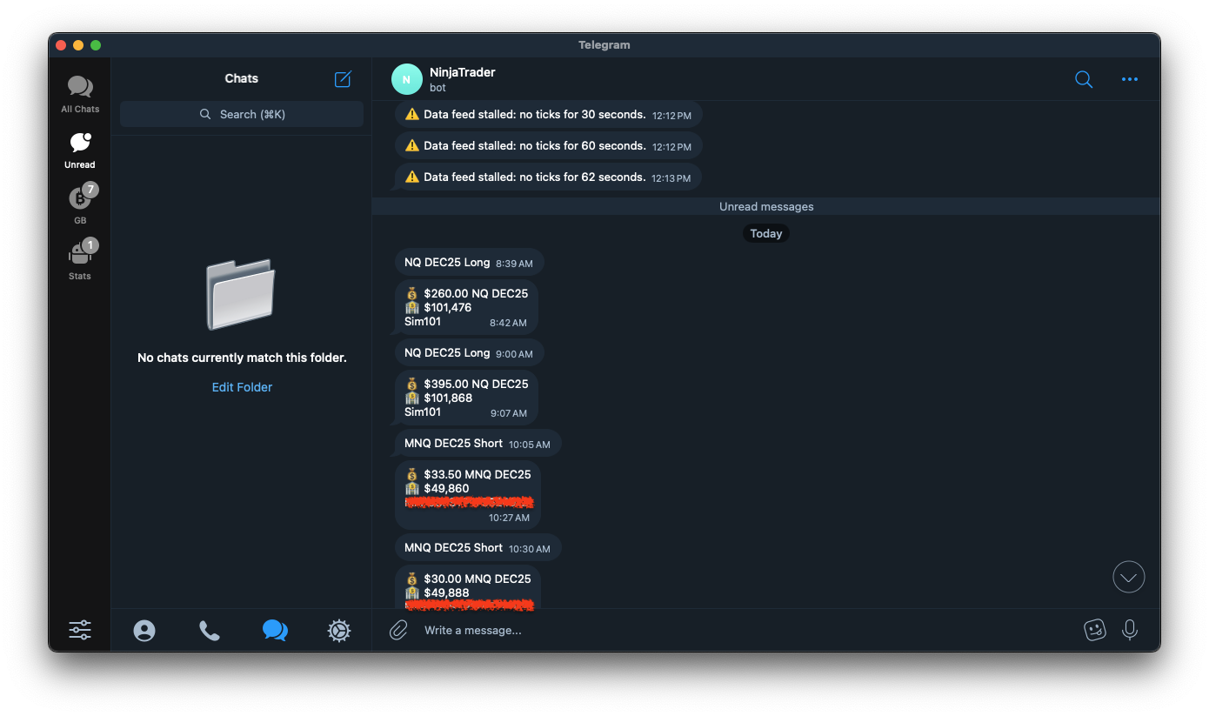
Task: Search within NinjaTrader chat
Action: click(x=1084, y=79)
